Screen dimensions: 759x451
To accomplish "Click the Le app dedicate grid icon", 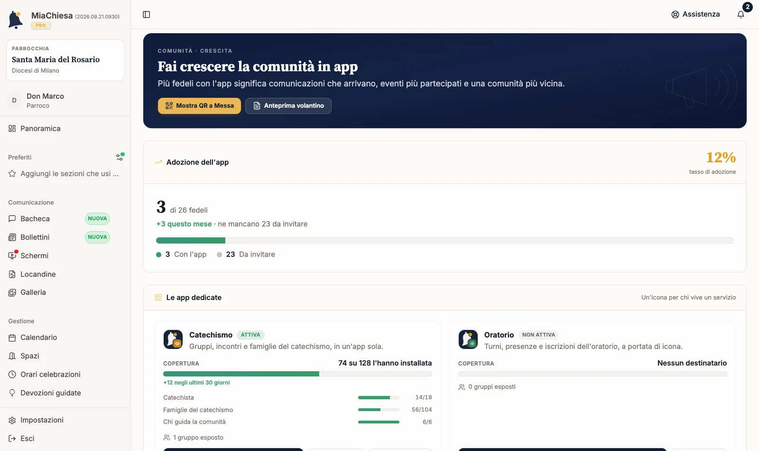I will point(158,298).
